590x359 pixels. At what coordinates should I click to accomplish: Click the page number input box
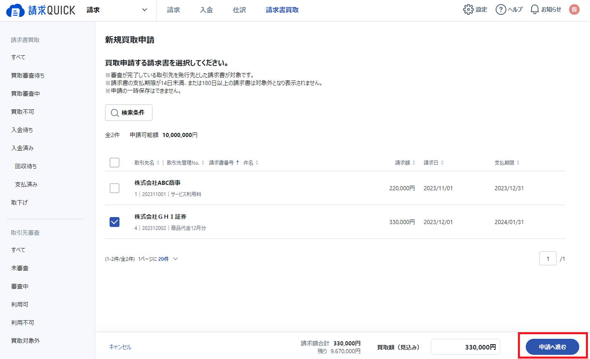(548, 259)
